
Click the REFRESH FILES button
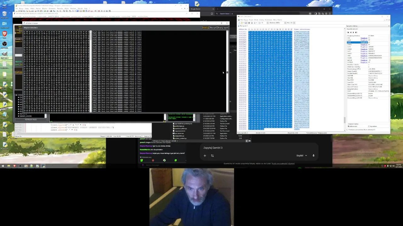pos(31,119)
